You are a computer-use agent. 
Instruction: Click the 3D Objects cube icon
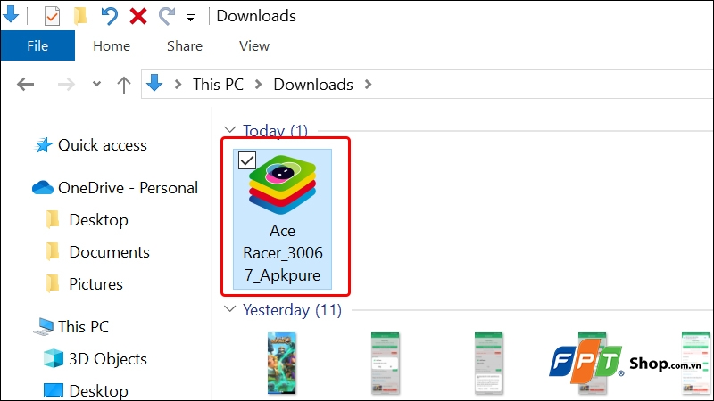(x=54, y=358)
